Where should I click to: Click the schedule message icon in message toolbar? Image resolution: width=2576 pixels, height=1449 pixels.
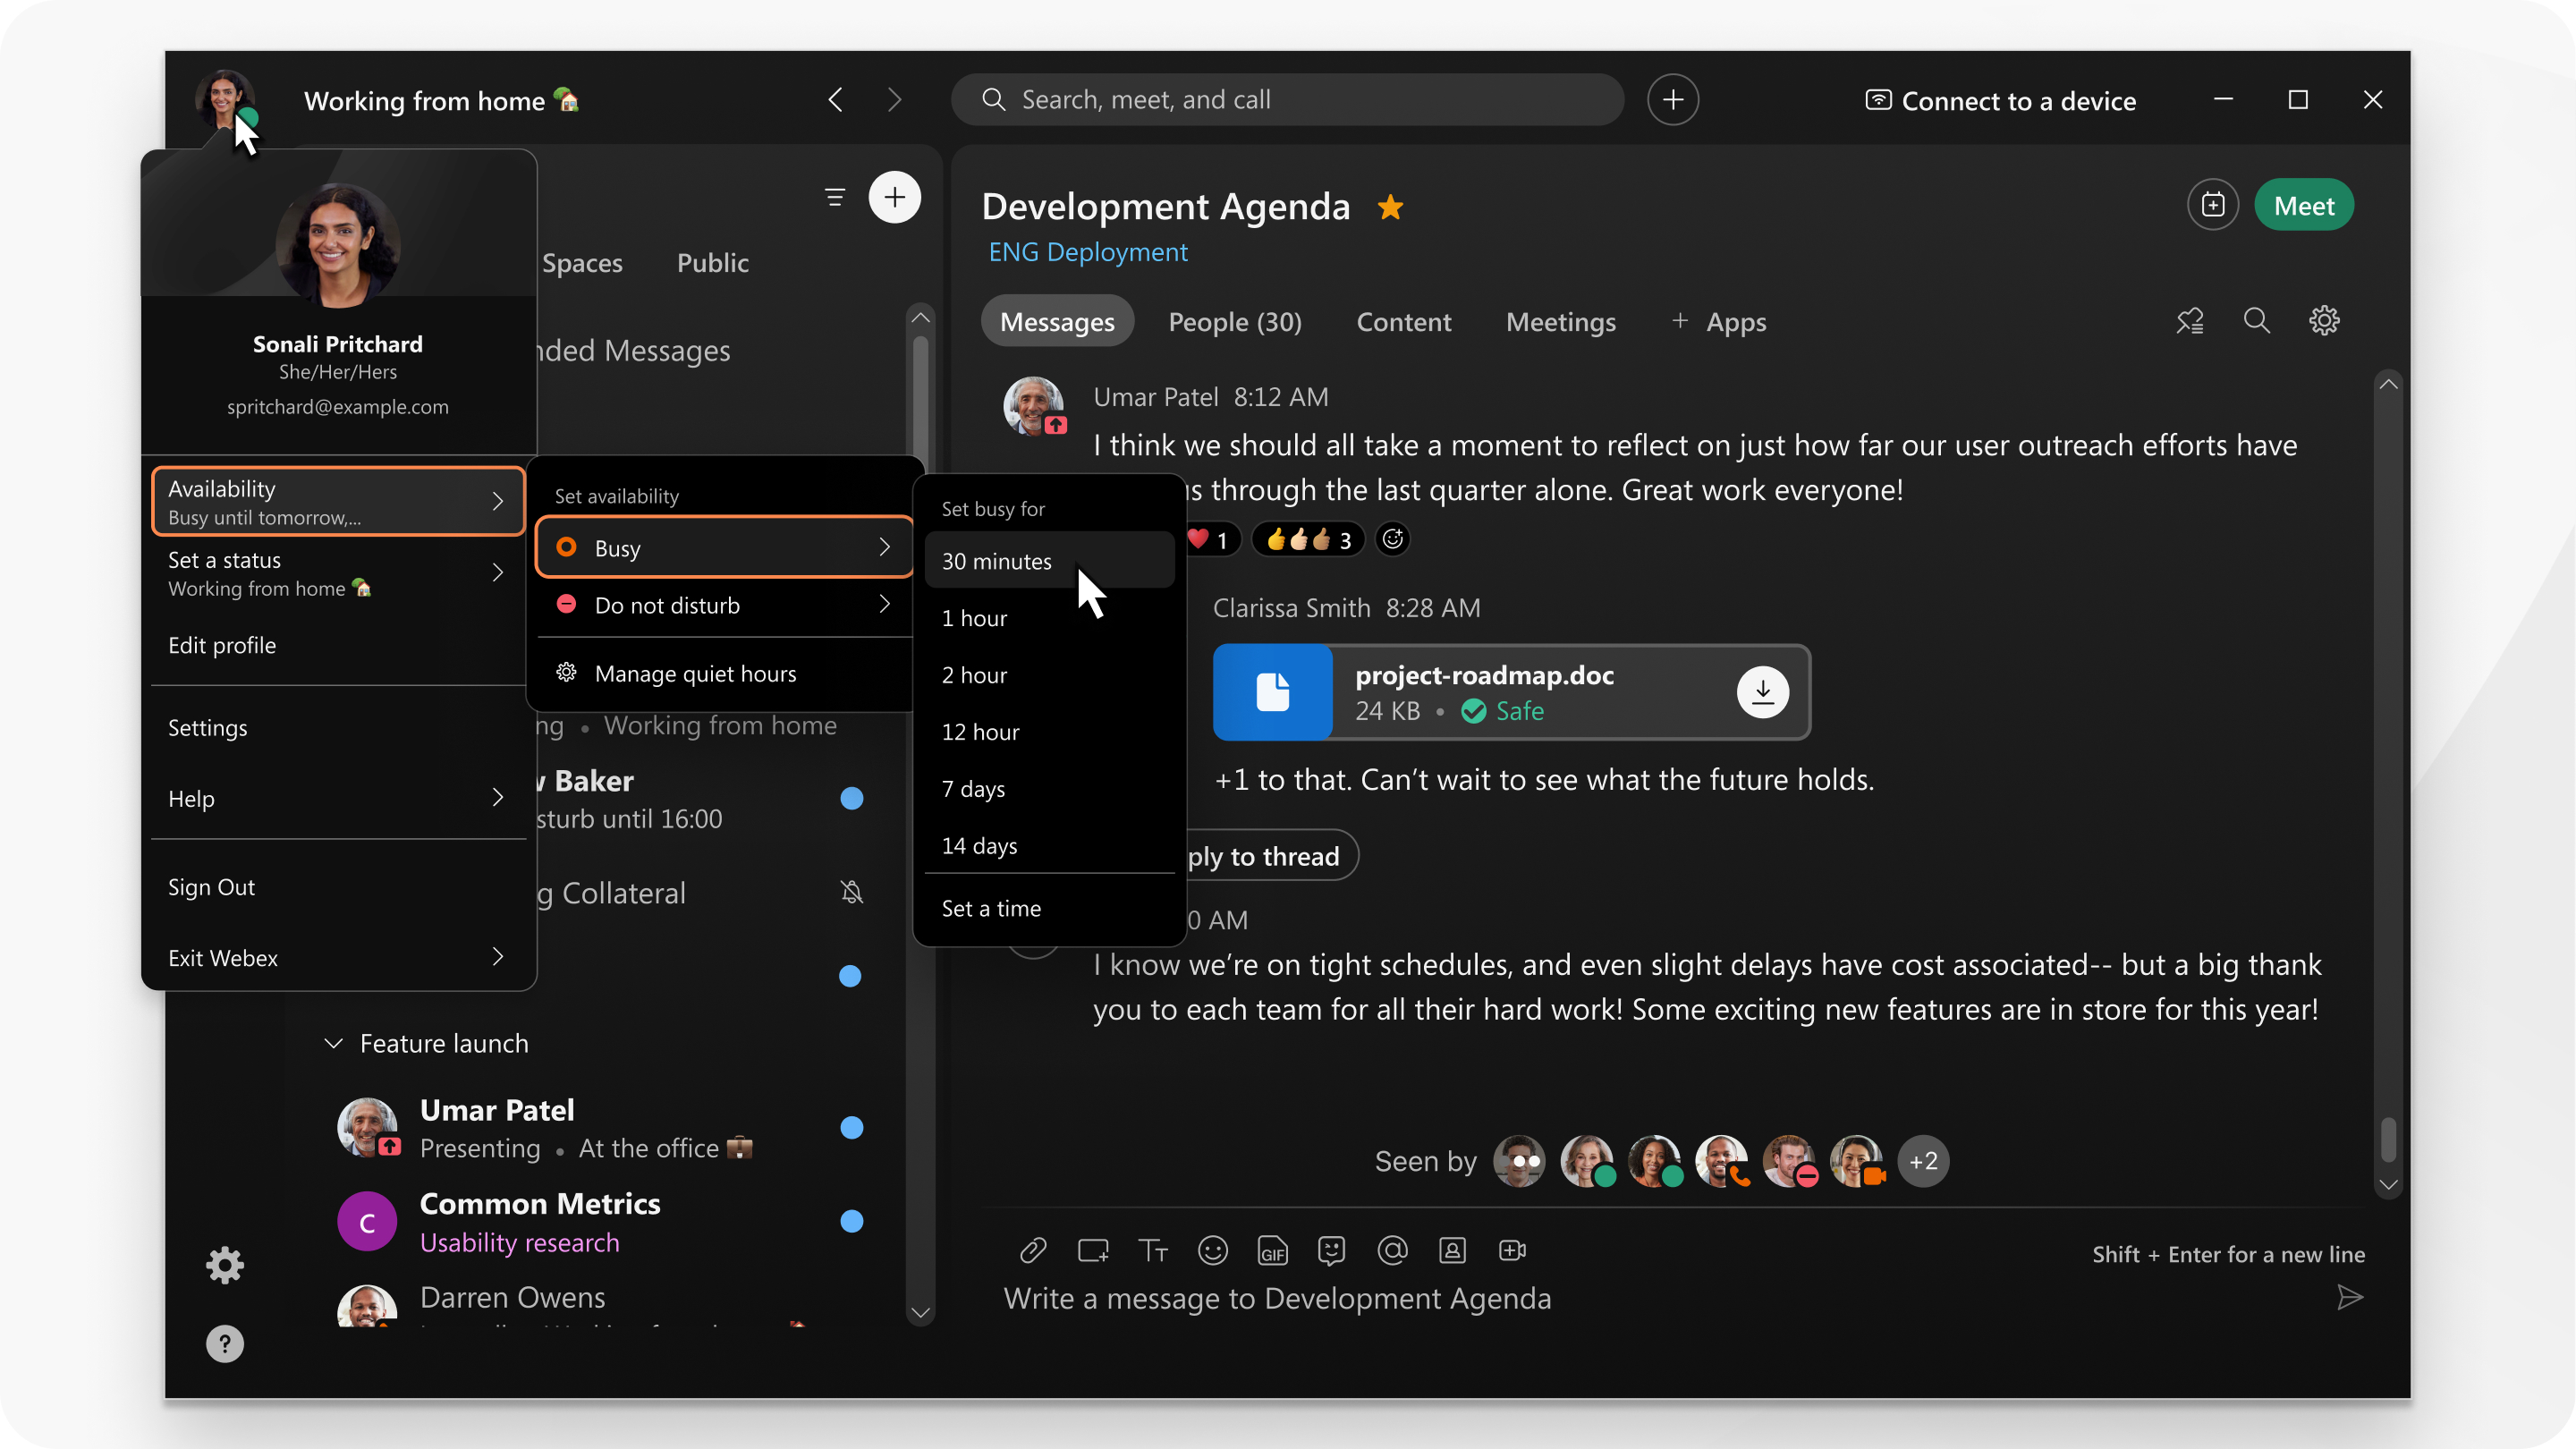pyautogui.click(x=1091, y=1250)
